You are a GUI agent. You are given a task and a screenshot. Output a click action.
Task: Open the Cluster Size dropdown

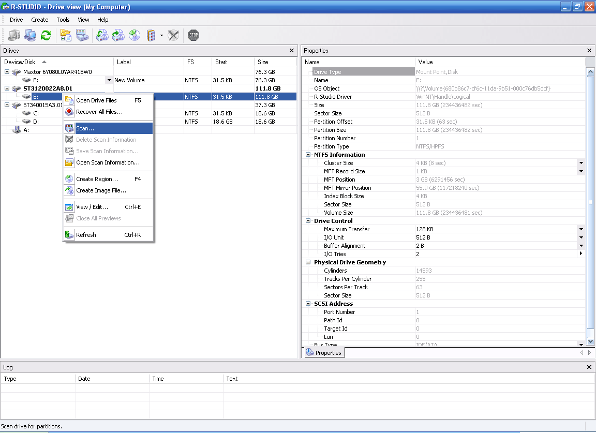(581, 163)
